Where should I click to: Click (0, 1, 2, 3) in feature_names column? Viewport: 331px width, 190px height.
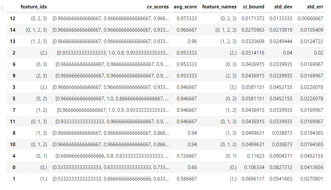click(x=225, y=30)
